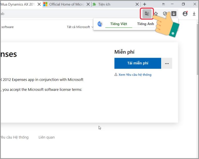This screenshot has width=199, height=159.
Task: Open the more options ellipsis button
Action: (167, 63)
